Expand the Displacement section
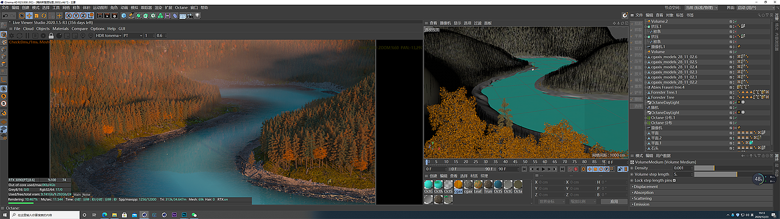Viewport: 780px width, 219px height. pos(646,187)
